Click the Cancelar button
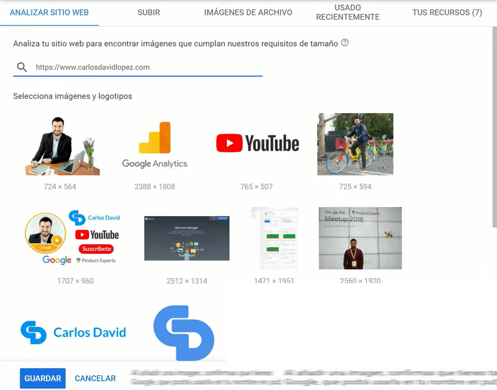Viewport: 497px width, 390px height. pyautogui.click(x=95, y=378)
